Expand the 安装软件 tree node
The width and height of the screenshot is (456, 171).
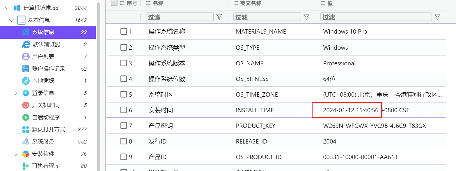point(16,154)
